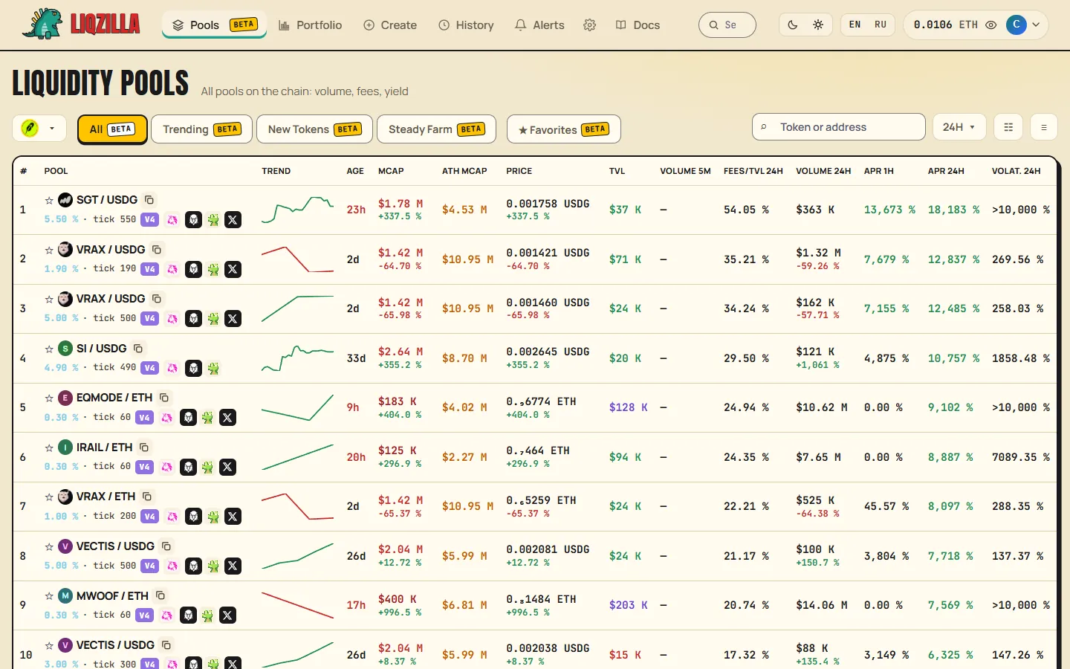Copy the MWOOF / ETH pool address

pyautogui.click(x=160, y=595)
